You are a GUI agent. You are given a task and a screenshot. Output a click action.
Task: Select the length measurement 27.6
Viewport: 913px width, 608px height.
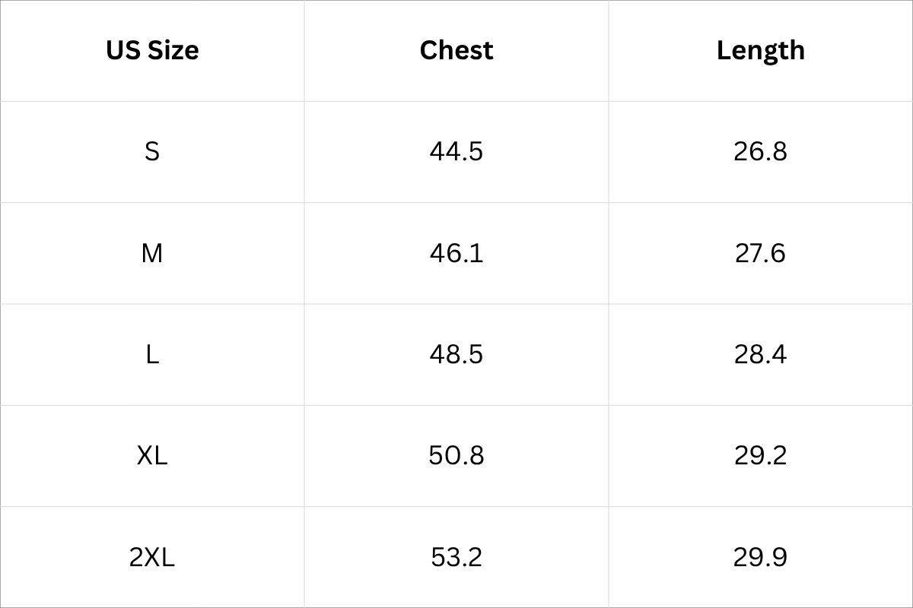pyautogui.click(x=760, y=253)
